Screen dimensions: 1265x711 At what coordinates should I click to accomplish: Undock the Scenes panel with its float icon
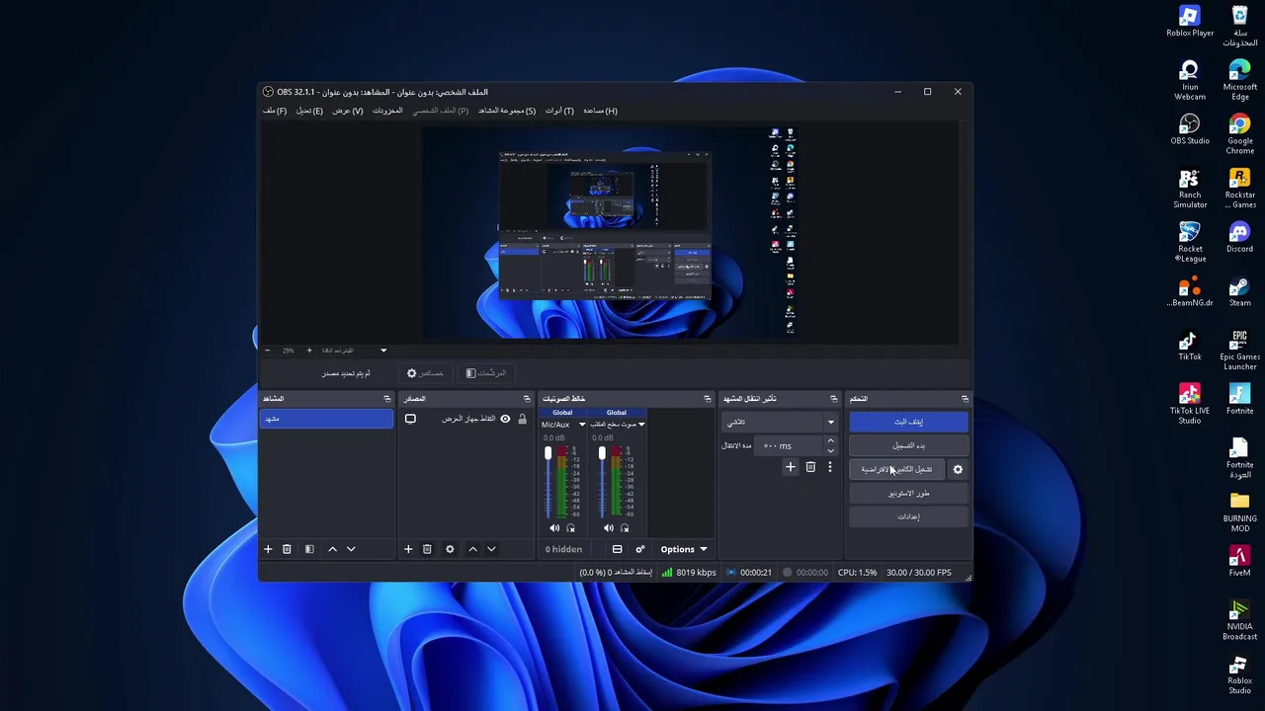click(x=387, y=399)
